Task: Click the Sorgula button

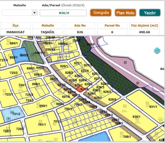Action: tap(101, 13)
